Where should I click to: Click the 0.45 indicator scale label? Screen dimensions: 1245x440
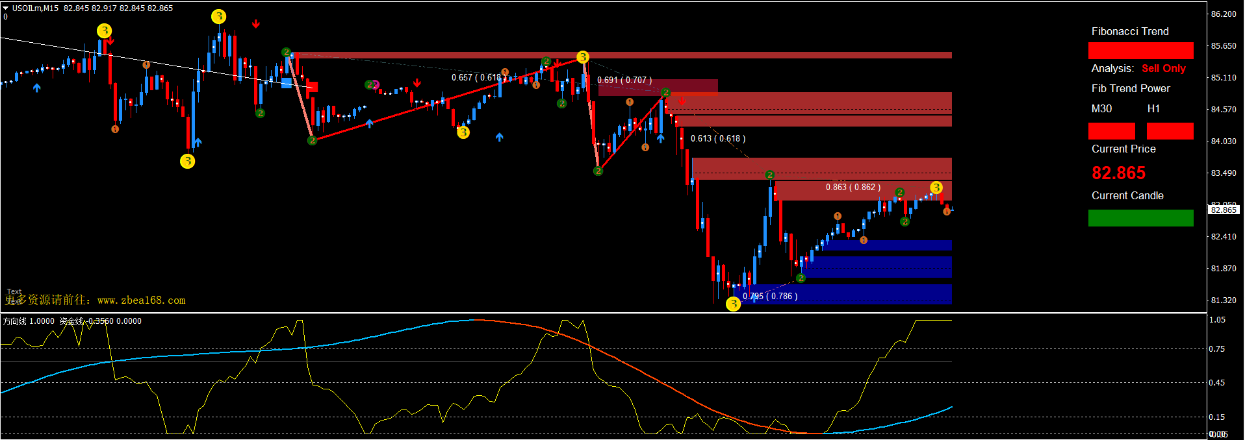pos(1218,382)
